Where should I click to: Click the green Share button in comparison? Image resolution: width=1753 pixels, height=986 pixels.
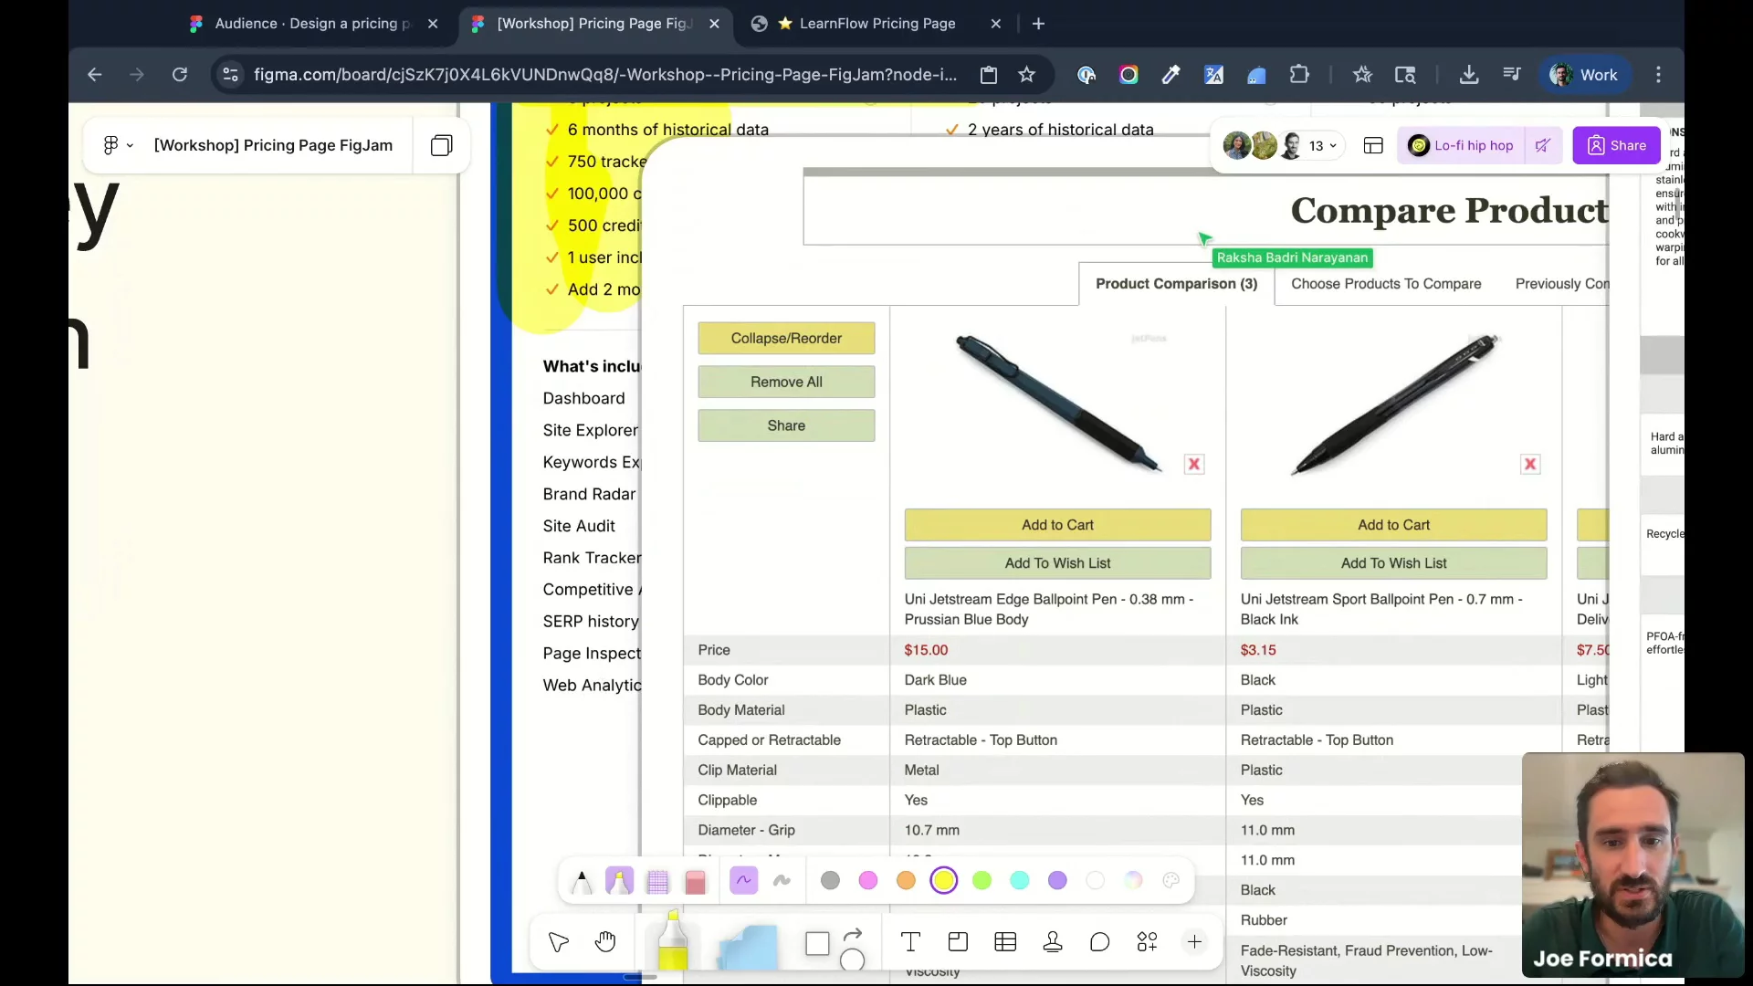click(786, 426)
